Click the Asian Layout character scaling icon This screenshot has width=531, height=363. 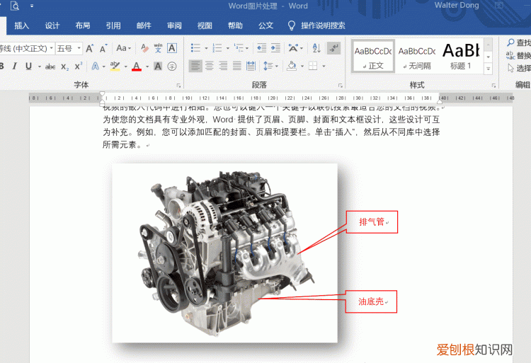(293, 48)
